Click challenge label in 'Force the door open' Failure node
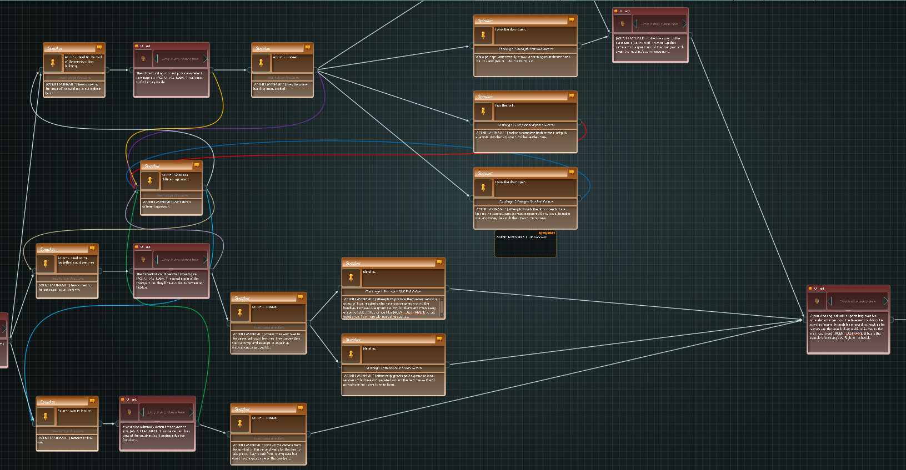 [x=525, y=201]
